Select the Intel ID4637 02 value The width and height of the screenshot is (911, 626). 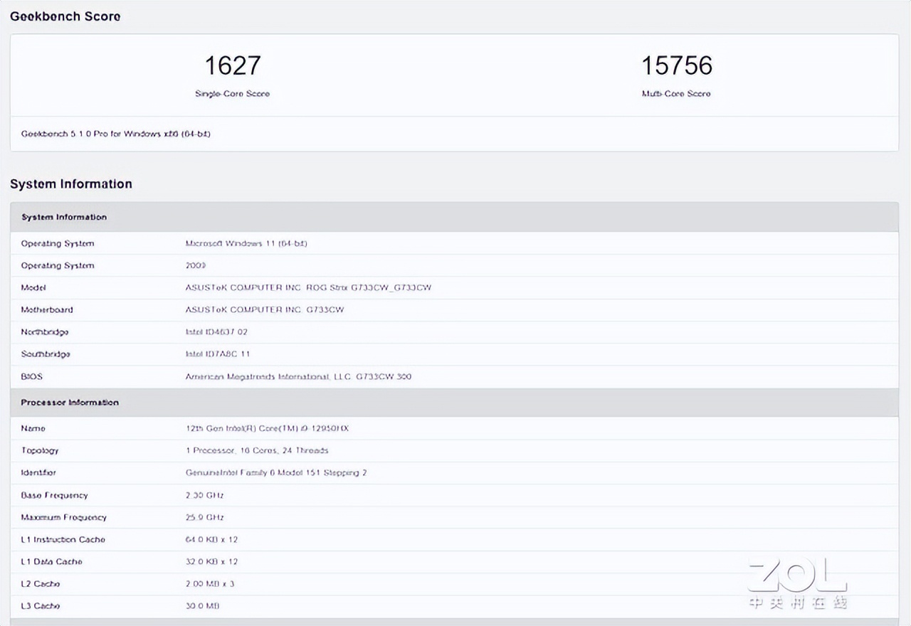(x=216, y=331)
